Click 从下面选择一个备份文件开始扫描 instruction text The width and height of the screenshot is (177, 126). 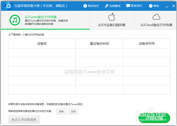click(26, 35)
